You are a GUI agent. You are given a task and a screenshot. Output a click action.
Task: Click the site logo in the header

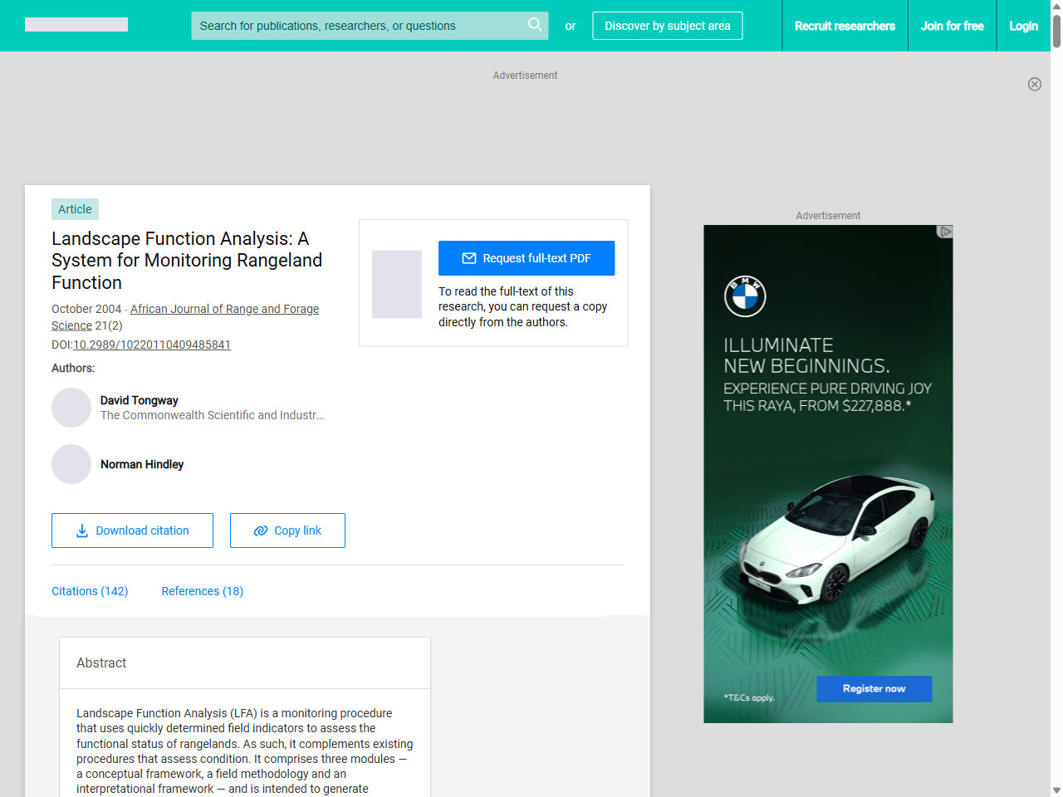(x=76, y=25)
